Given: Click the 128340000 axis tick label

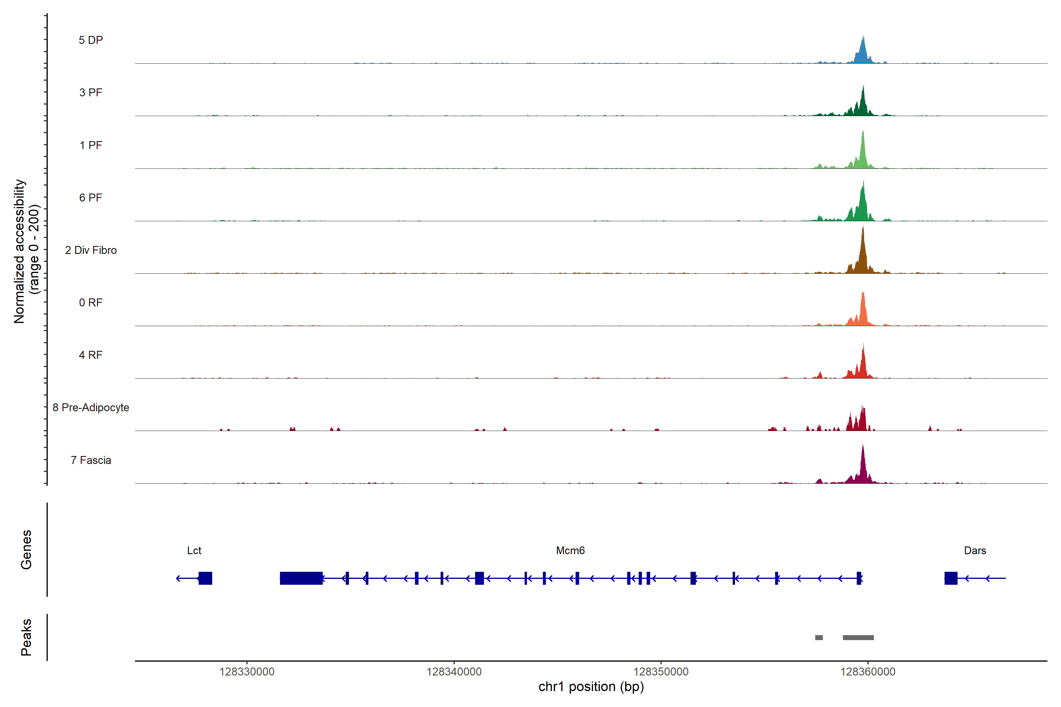Looking at the screenshot, I should pyautogui.click(x=454, y=672).
